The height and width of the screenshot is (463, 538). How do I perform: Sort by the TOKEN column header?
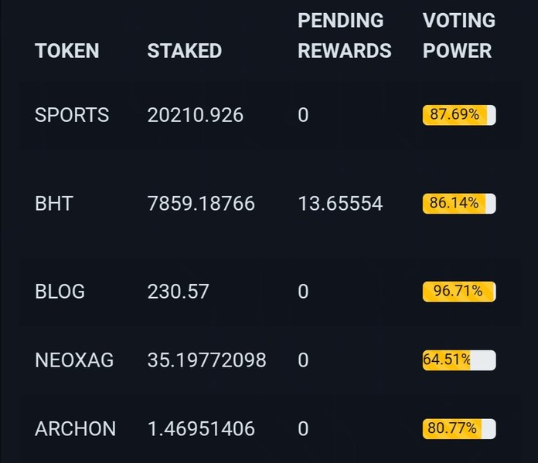tap(67, 51)
